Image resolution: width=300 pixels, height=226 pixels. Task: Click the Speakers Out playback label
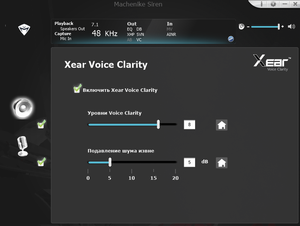72,29
